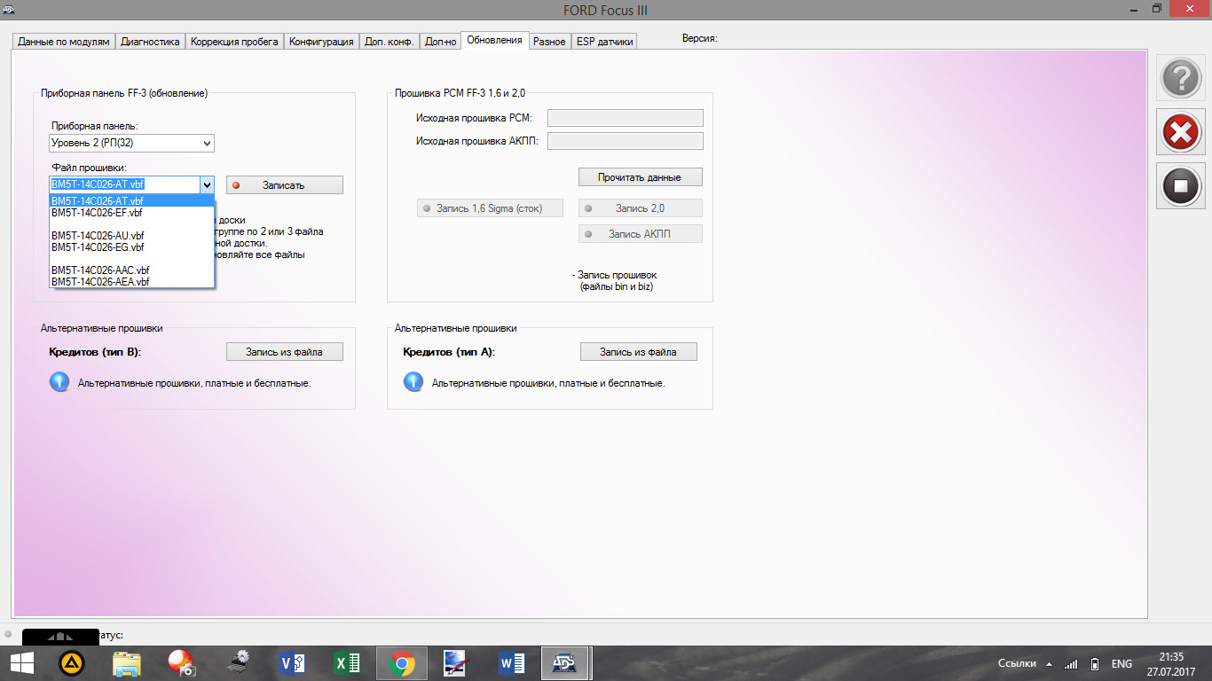Click the Записать button

pos(284,185)
